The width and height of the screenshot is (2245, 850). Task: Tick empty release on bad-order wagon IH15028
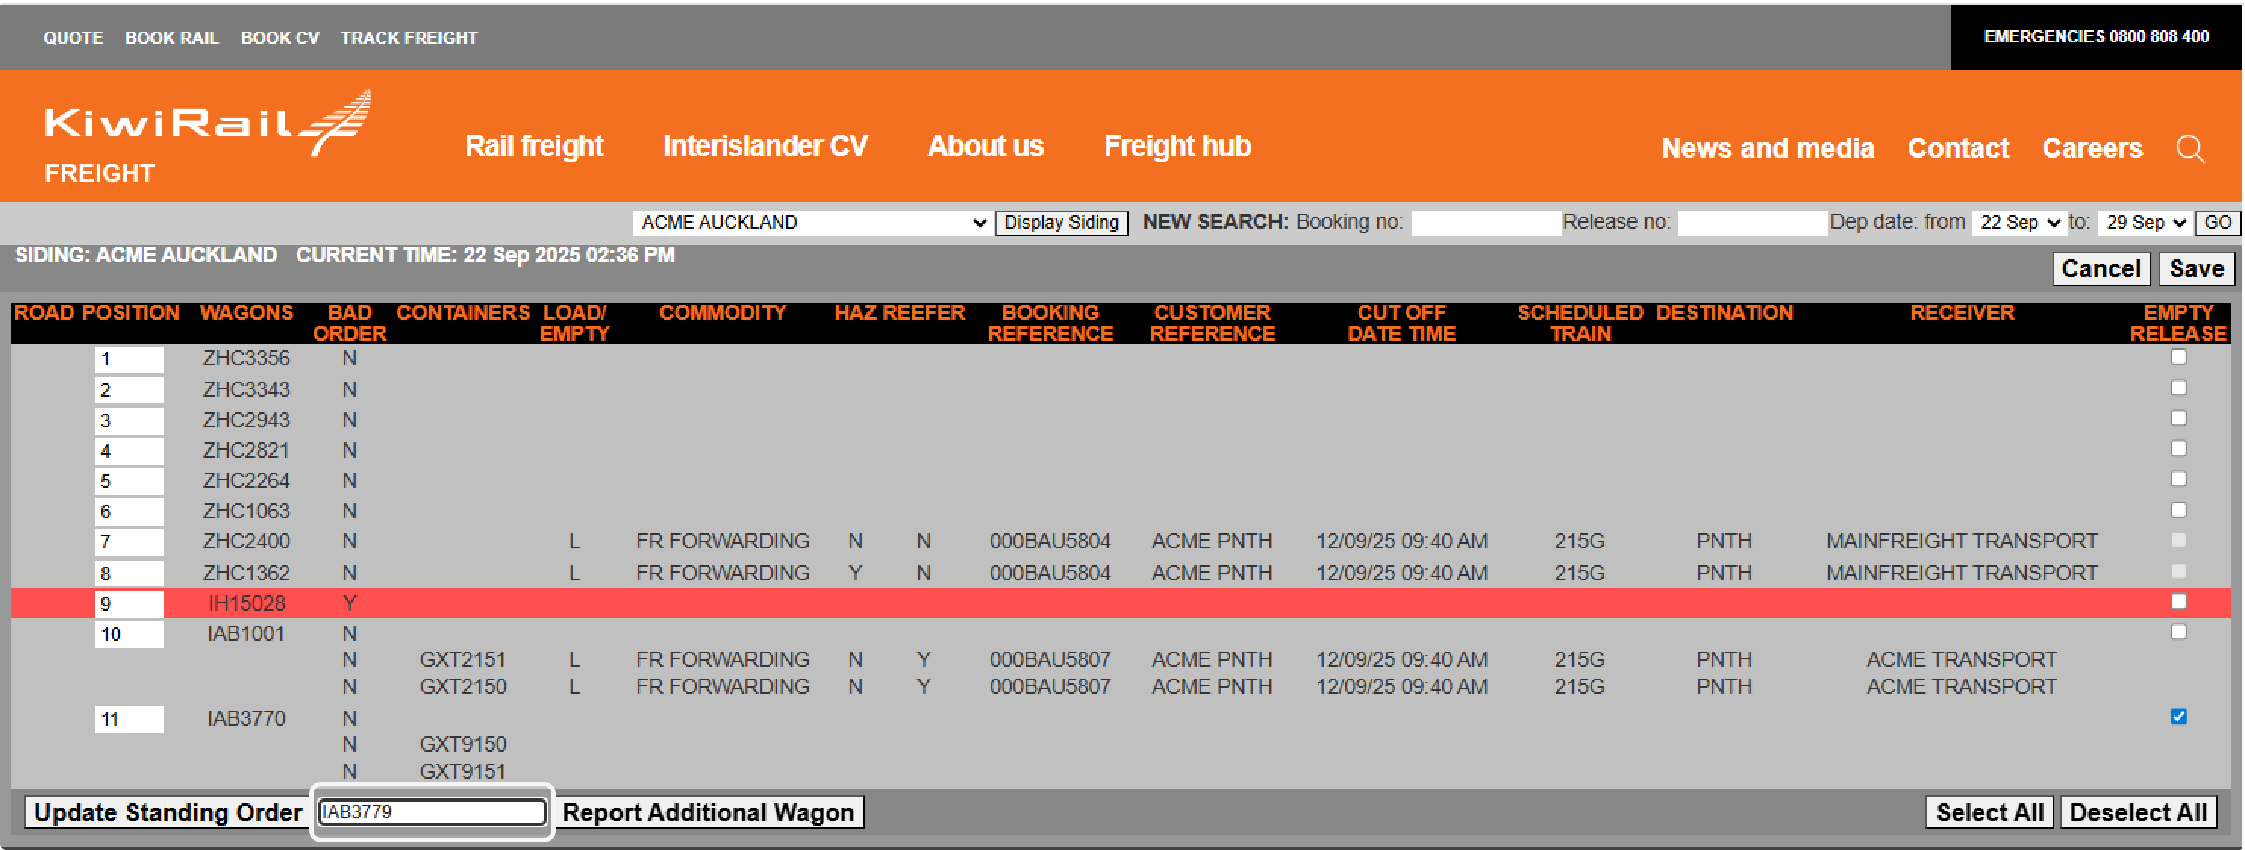(2178, 602)
